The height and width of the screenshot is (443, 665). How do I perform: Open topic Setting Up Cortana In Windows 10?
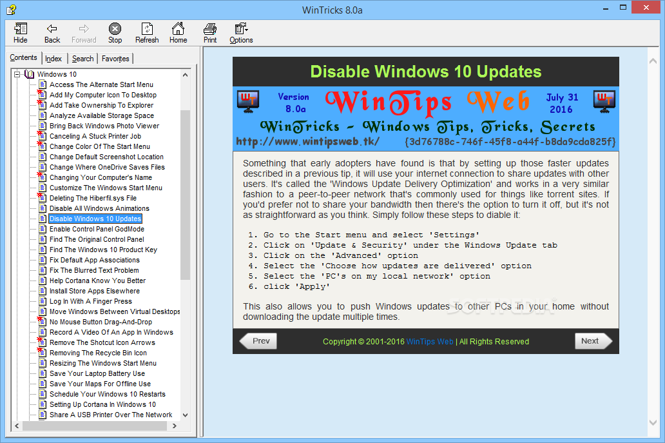(x=102, y=404)
